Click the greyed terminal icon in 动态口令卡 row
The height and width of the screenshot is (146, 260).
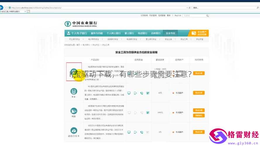(148, 132)
